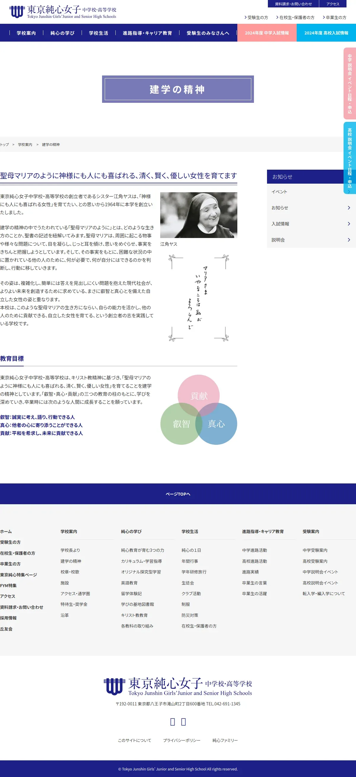Click the first social icon in footer
Viewport: 356px width, 777px height.
[x=173, y=722]
